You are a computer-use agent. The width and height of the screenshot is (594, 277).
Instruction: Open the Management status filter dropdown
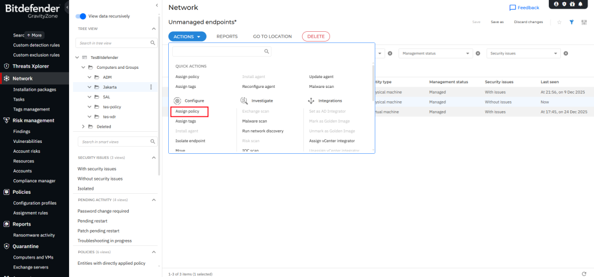435,53
